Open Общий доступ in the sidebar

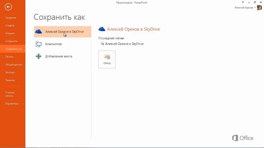point(14,65)
